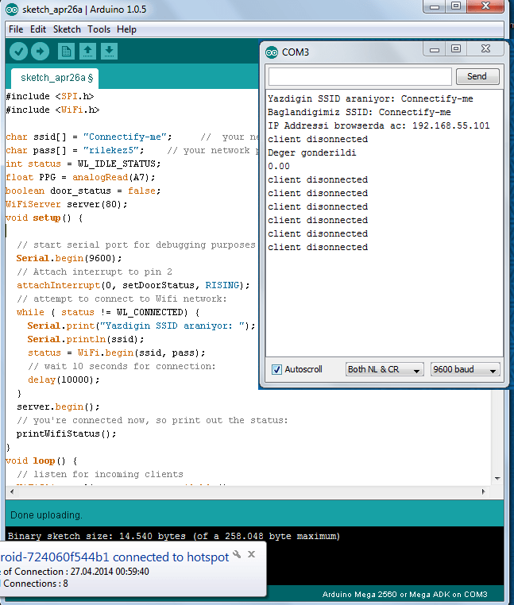Viewport: 514px width, 605px height.
Task: Dismiss the hotspot notification with its X
Action: click(x=251, y=554)
